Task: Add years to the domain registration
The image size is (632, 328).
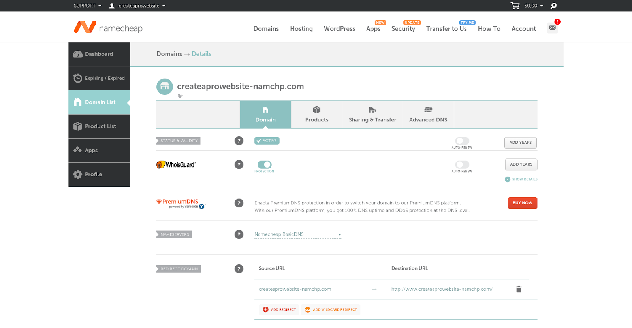Action: [521, 143]
